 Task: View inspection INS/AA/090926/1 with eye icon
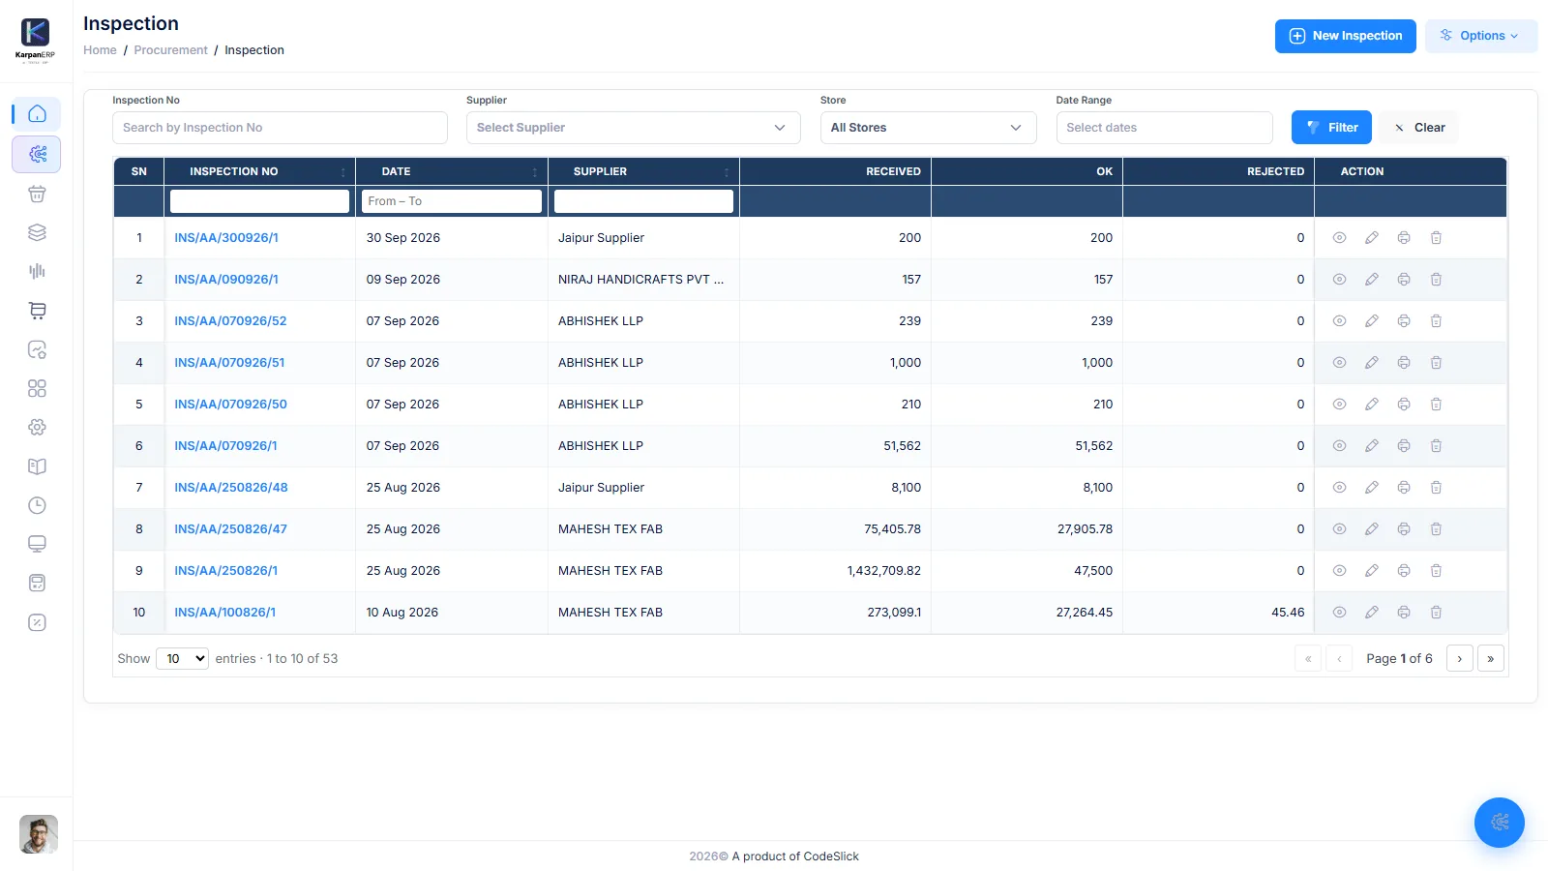pos(1339,280)
